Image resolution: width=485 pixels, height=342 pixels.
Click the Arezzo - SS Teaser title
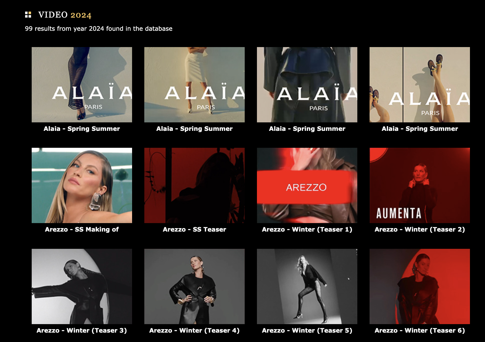[195, 229]
